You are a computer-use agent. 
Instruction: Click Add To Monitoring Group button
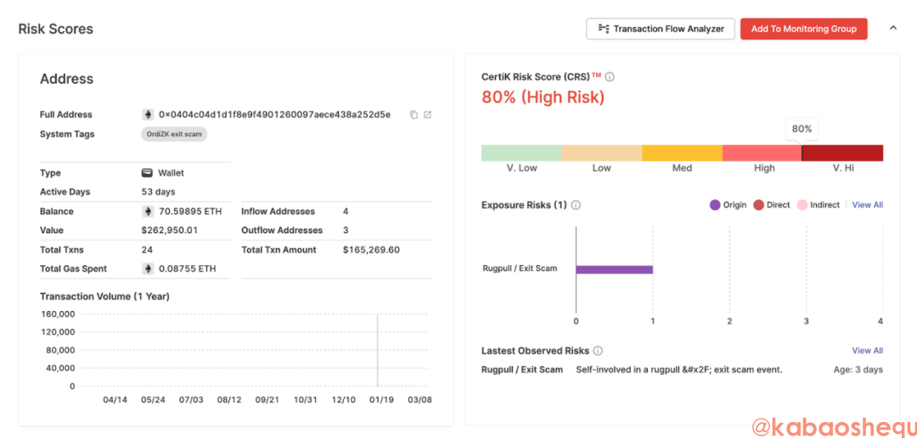point(803,29)
